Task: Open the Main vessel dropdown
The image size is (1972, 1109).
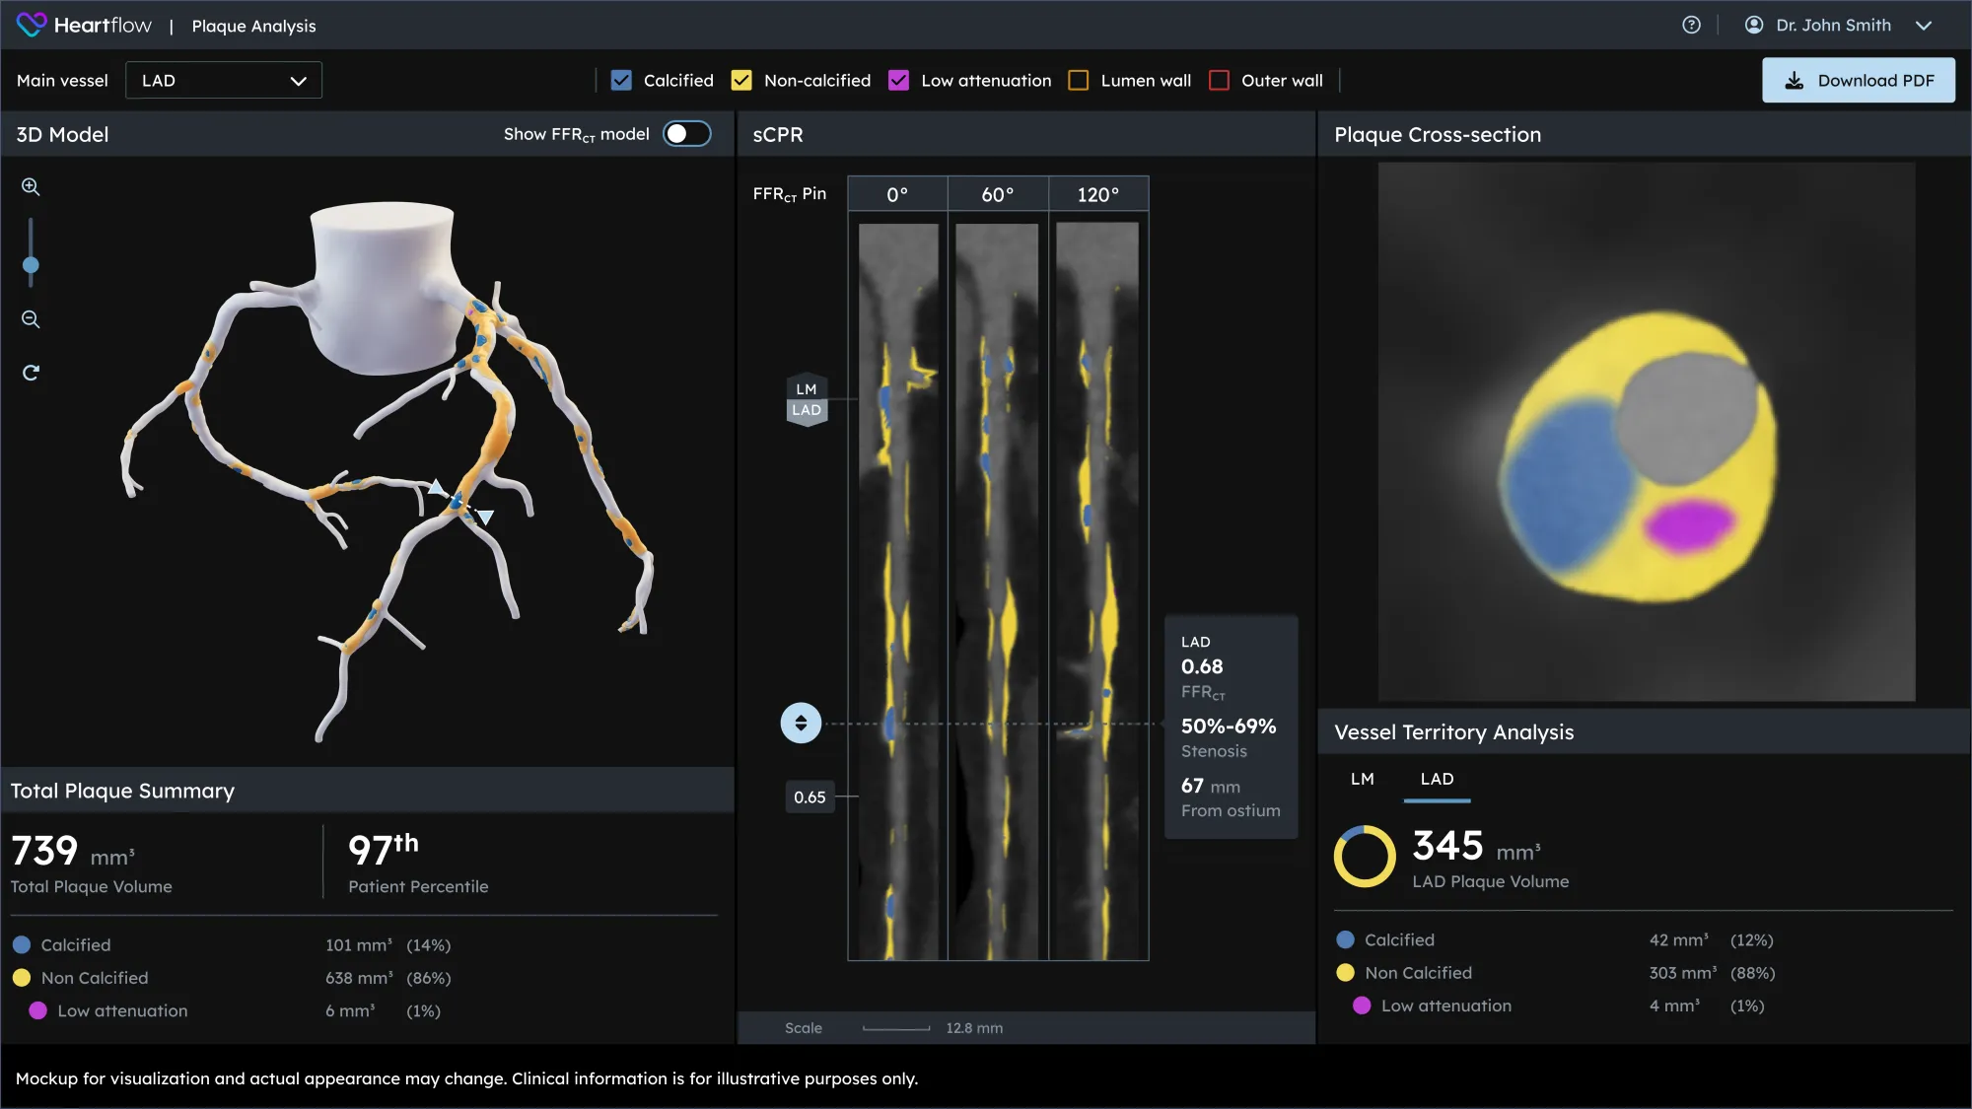Action: click(x=224, y=80)
